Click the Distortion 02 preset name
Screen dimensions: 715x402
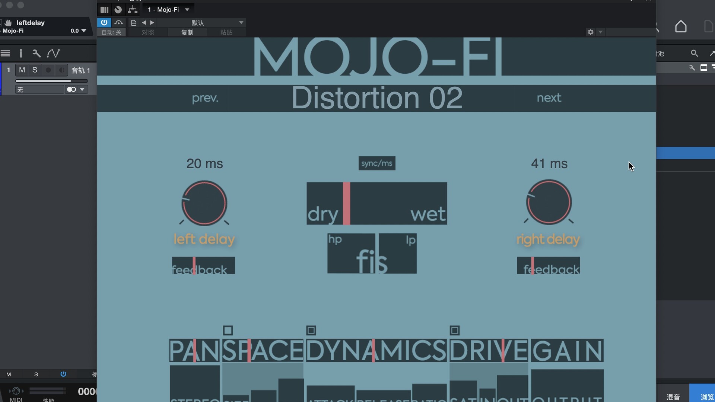click(377, 98)
